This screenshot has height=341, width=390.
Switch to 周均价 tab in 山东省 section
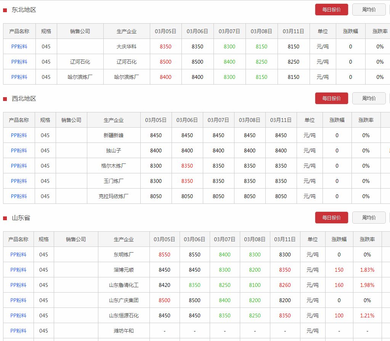[369, 218]
